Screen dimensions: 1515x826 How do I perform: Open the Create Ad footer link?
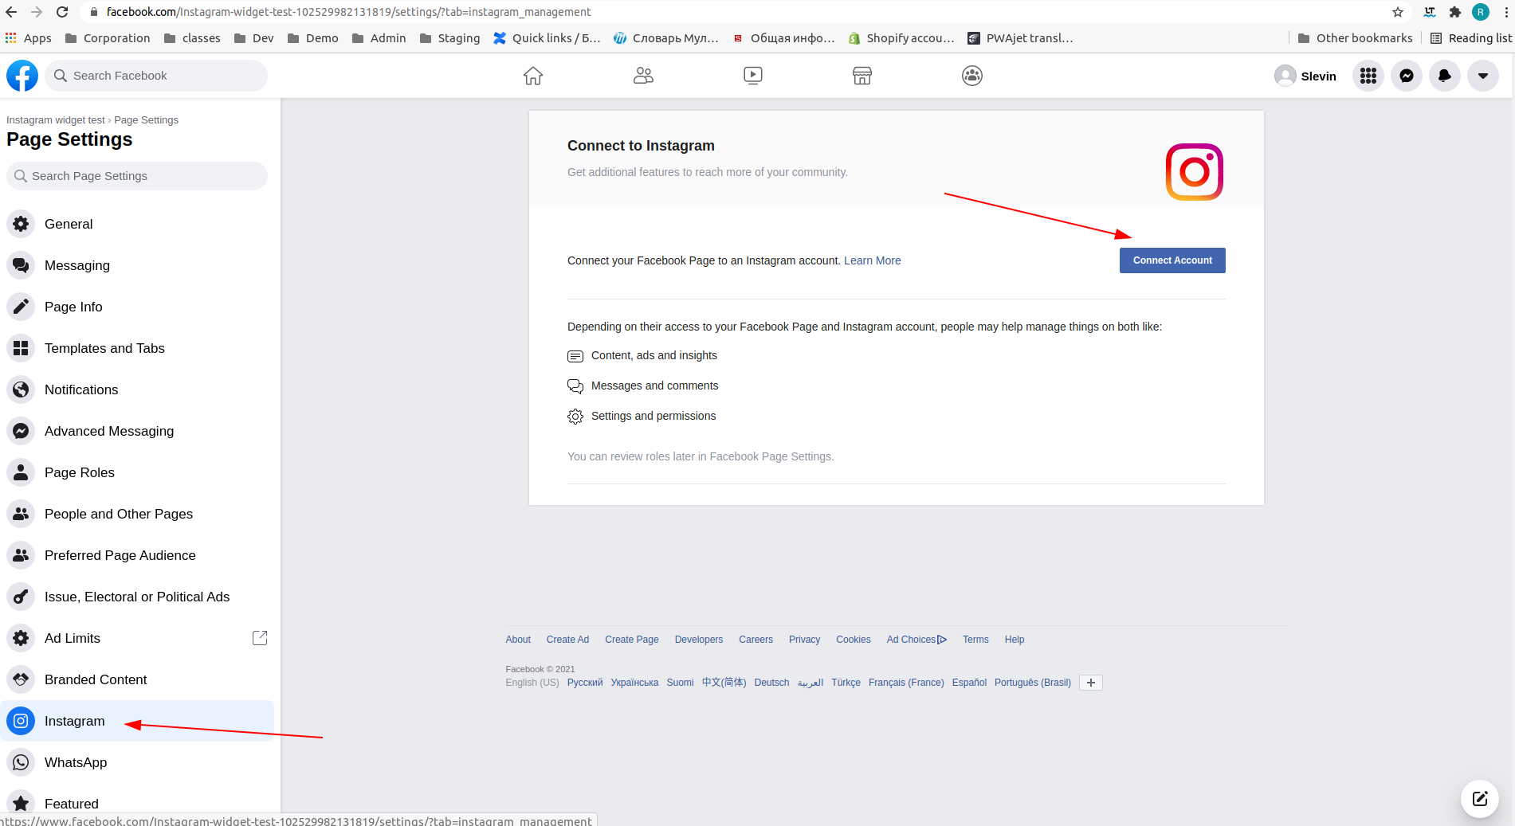tap(567, 640)
